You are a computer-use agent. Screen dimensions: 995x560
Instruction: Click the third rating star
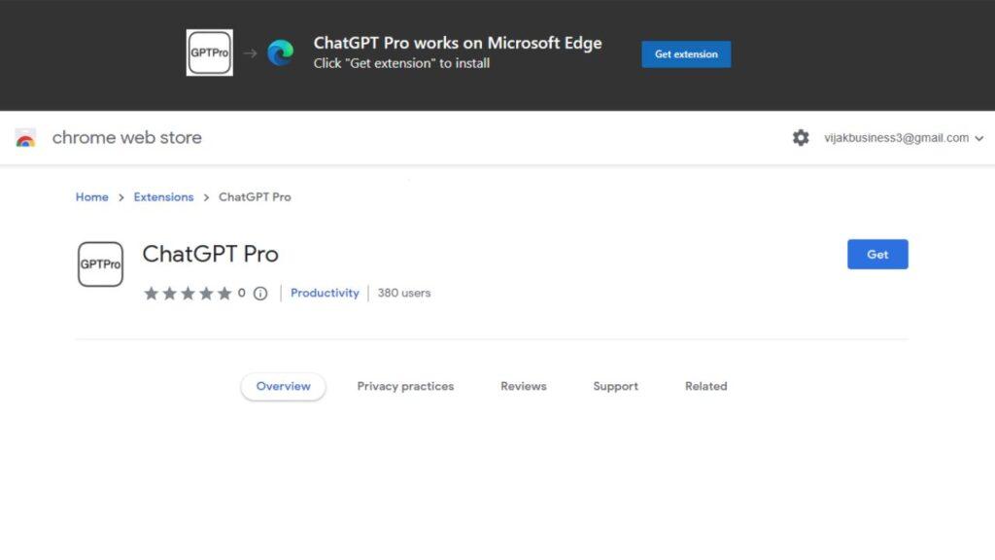click(188, 293)
